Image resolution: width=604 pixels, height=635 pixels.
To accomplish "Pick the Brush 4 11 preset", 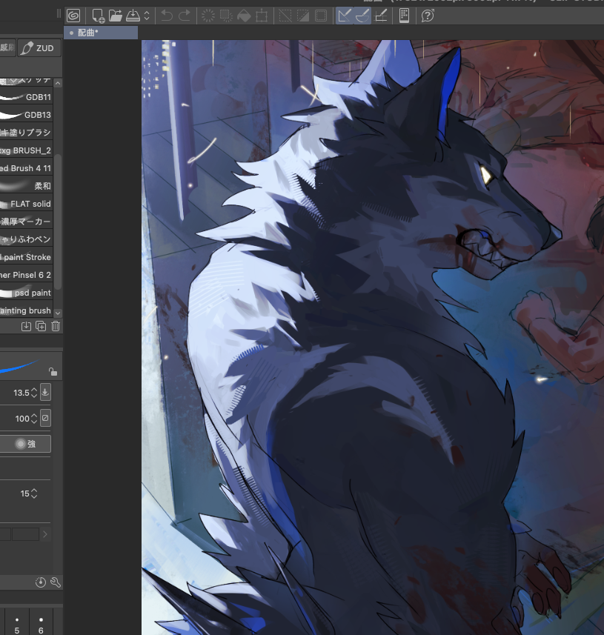I will click(27, 168).
